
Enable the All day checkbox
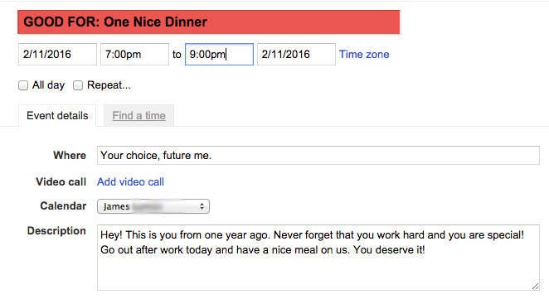click(x=23, y=85)
